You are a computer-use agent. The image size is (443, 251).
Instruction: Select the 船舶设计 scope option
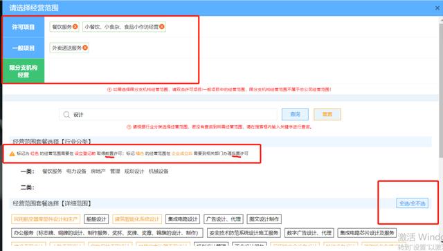pos(96,219)
